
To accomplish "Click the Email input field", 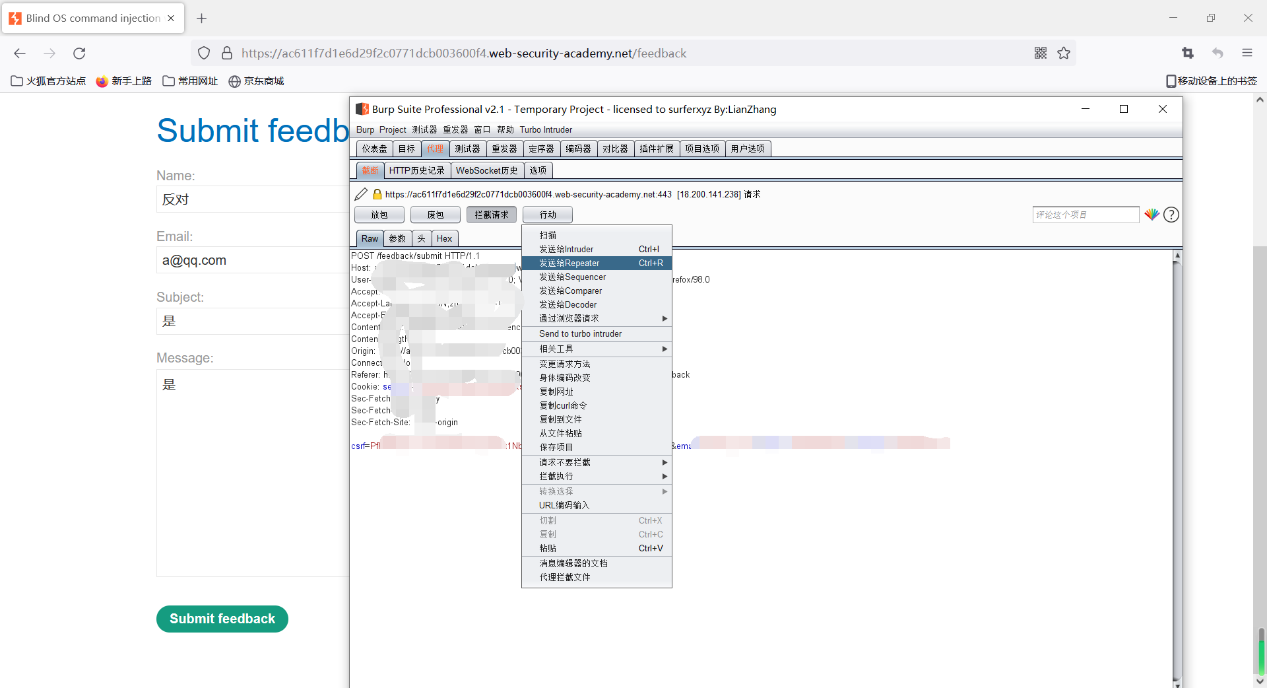I will click(x=253, y=260).
